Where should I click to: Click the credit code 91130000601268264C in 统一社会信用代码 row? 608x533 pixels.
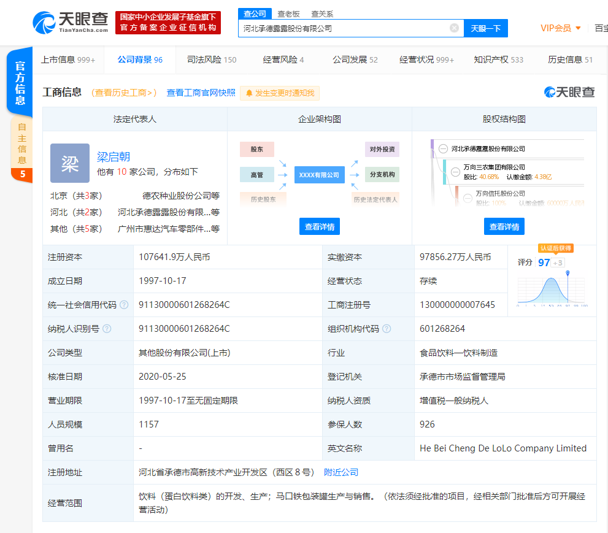[x=184, y=305]
